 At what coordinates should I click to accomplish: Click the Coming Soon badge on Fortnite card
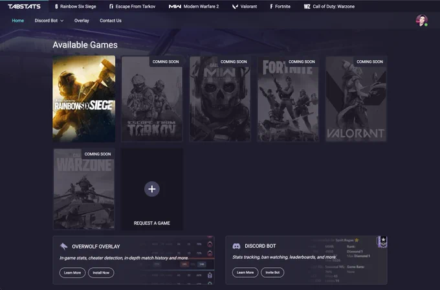pyautogui.click(x=302, y=61)
